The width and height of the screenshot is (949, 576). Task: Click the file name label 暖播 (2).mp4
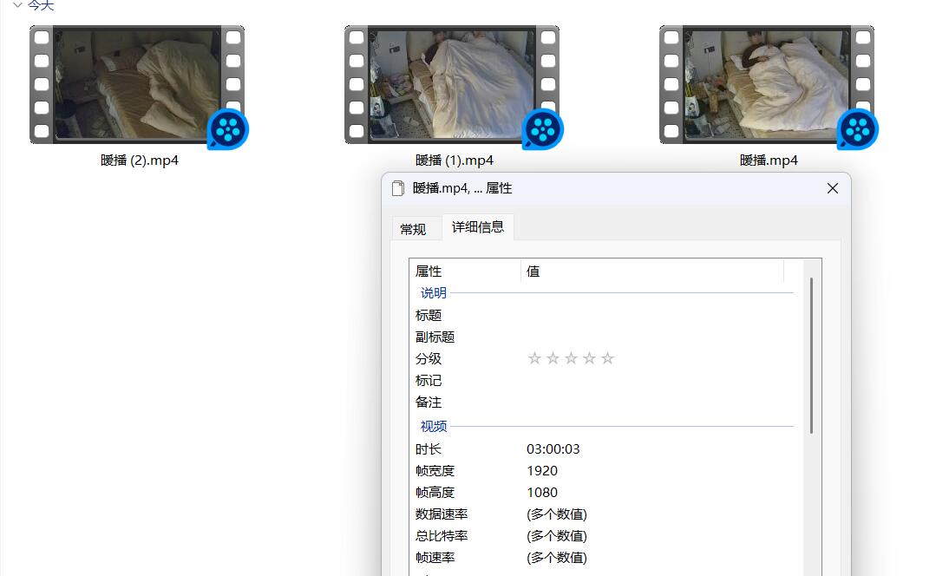pos(139,160)
